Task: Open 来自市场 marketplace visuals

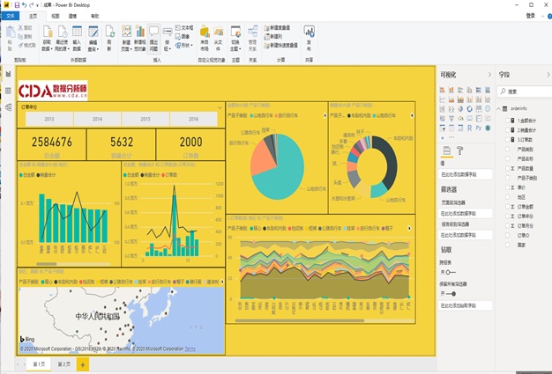Action: click(205, 38)
